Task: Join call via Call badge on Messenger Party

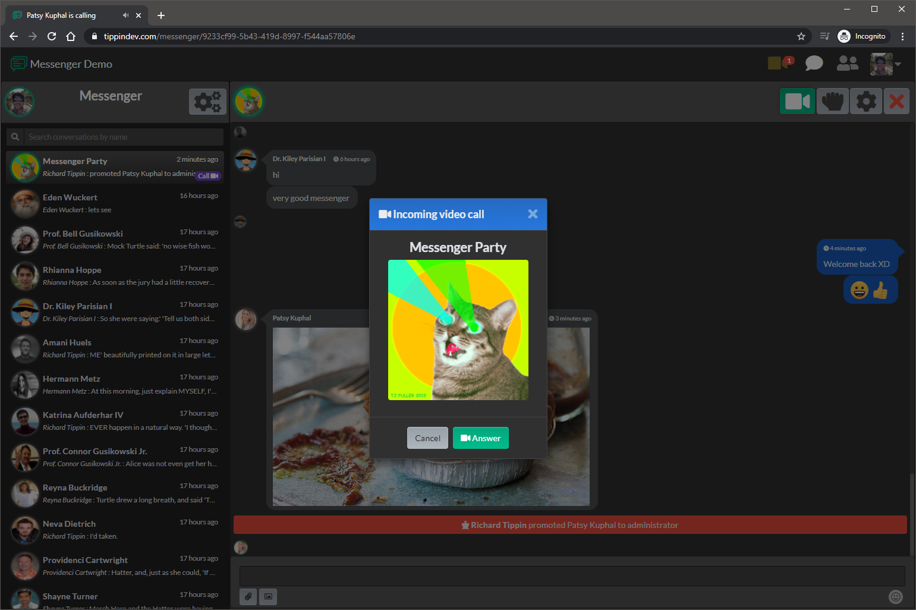Action: pos(209,176)
